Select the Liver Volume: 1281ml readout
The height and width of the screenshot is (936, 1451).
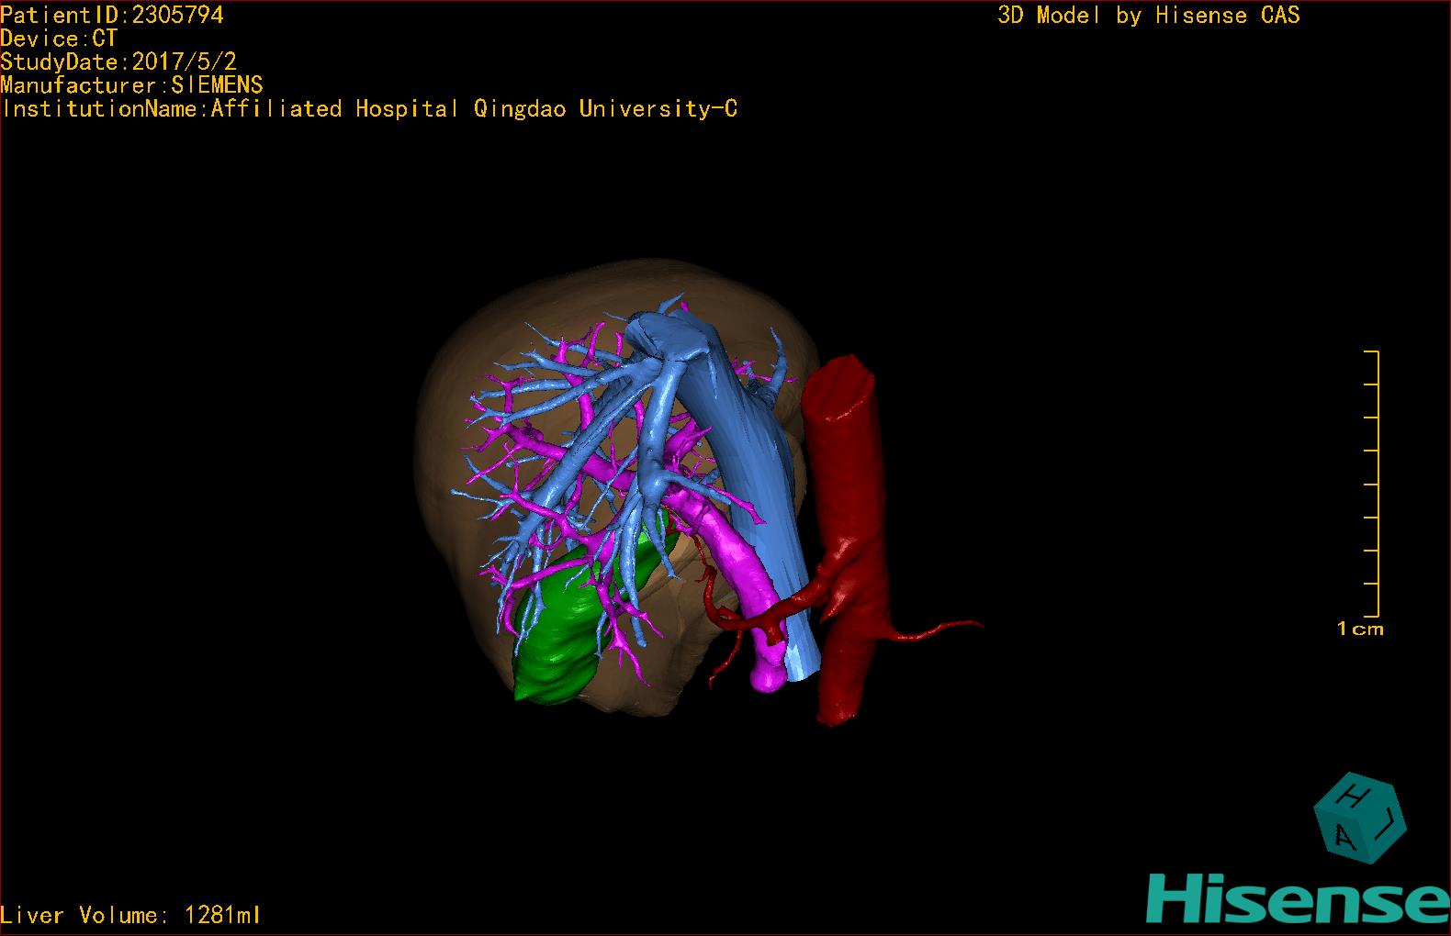coord(130,915)
